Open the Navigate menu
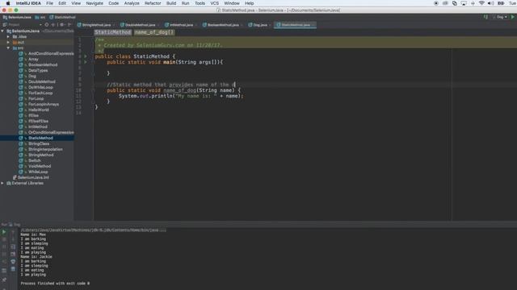Viewport: 517px width, 290px height. 95,3
